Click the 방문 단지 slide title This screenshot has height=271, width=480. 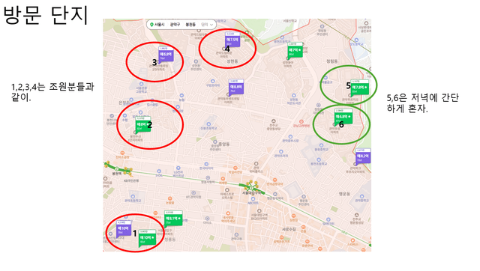[x=46, y=15]
